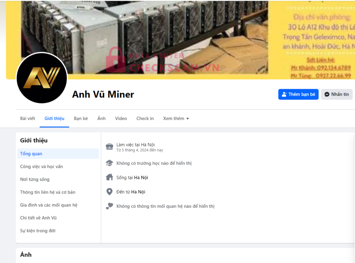This screenshot has height=263, width=355.
Task: Open Thông tin liên hệ và cơ bản
Action: coord(47,192)
